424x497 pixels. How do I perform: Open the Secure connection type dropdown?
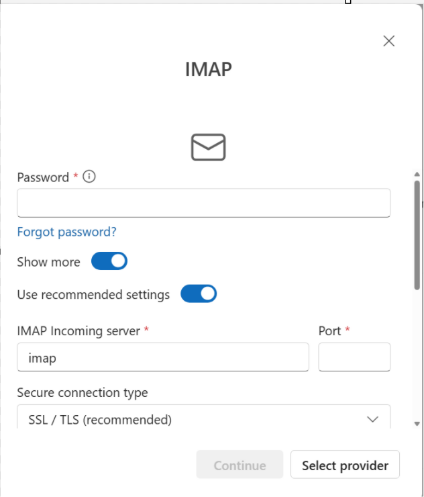pyautogui.click(x=203, y=417)
